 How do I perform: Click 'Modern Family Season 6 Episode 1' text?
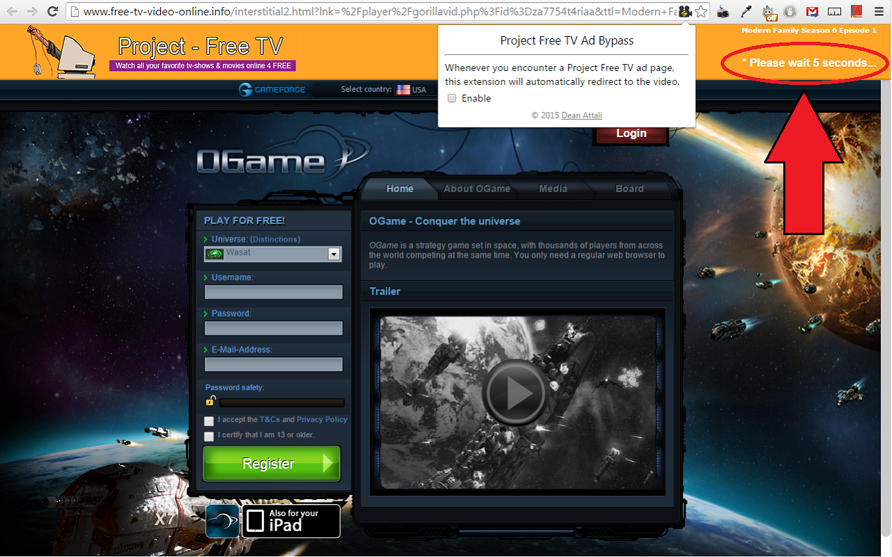[809, 31]
